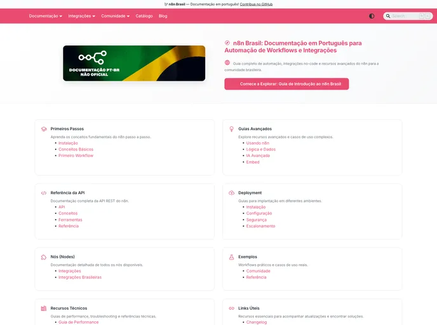Open the Catálogo nav item
Viewport: 437px width, 325px height.
144,16
